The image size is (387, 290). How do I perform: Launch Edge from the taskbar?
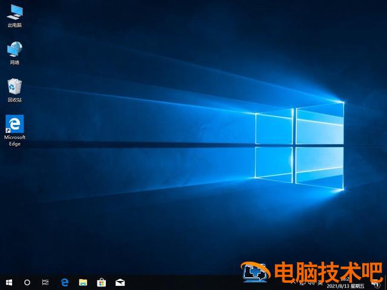click(x=65, y=282)
